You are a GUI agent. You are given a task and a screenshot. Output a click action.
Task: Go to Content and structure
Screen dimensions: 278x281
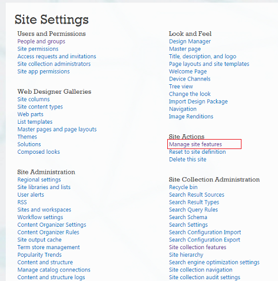(x=45, y=262)
